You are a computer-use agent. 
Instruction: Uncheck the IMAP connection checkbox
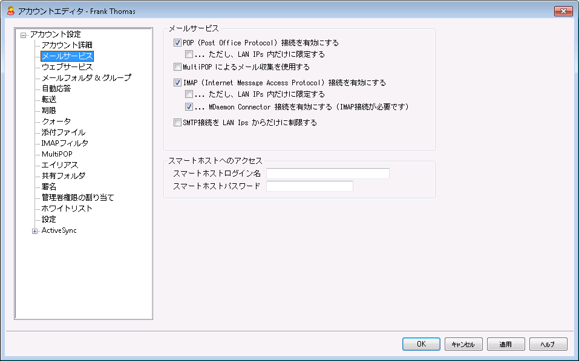tap(177, 83)
